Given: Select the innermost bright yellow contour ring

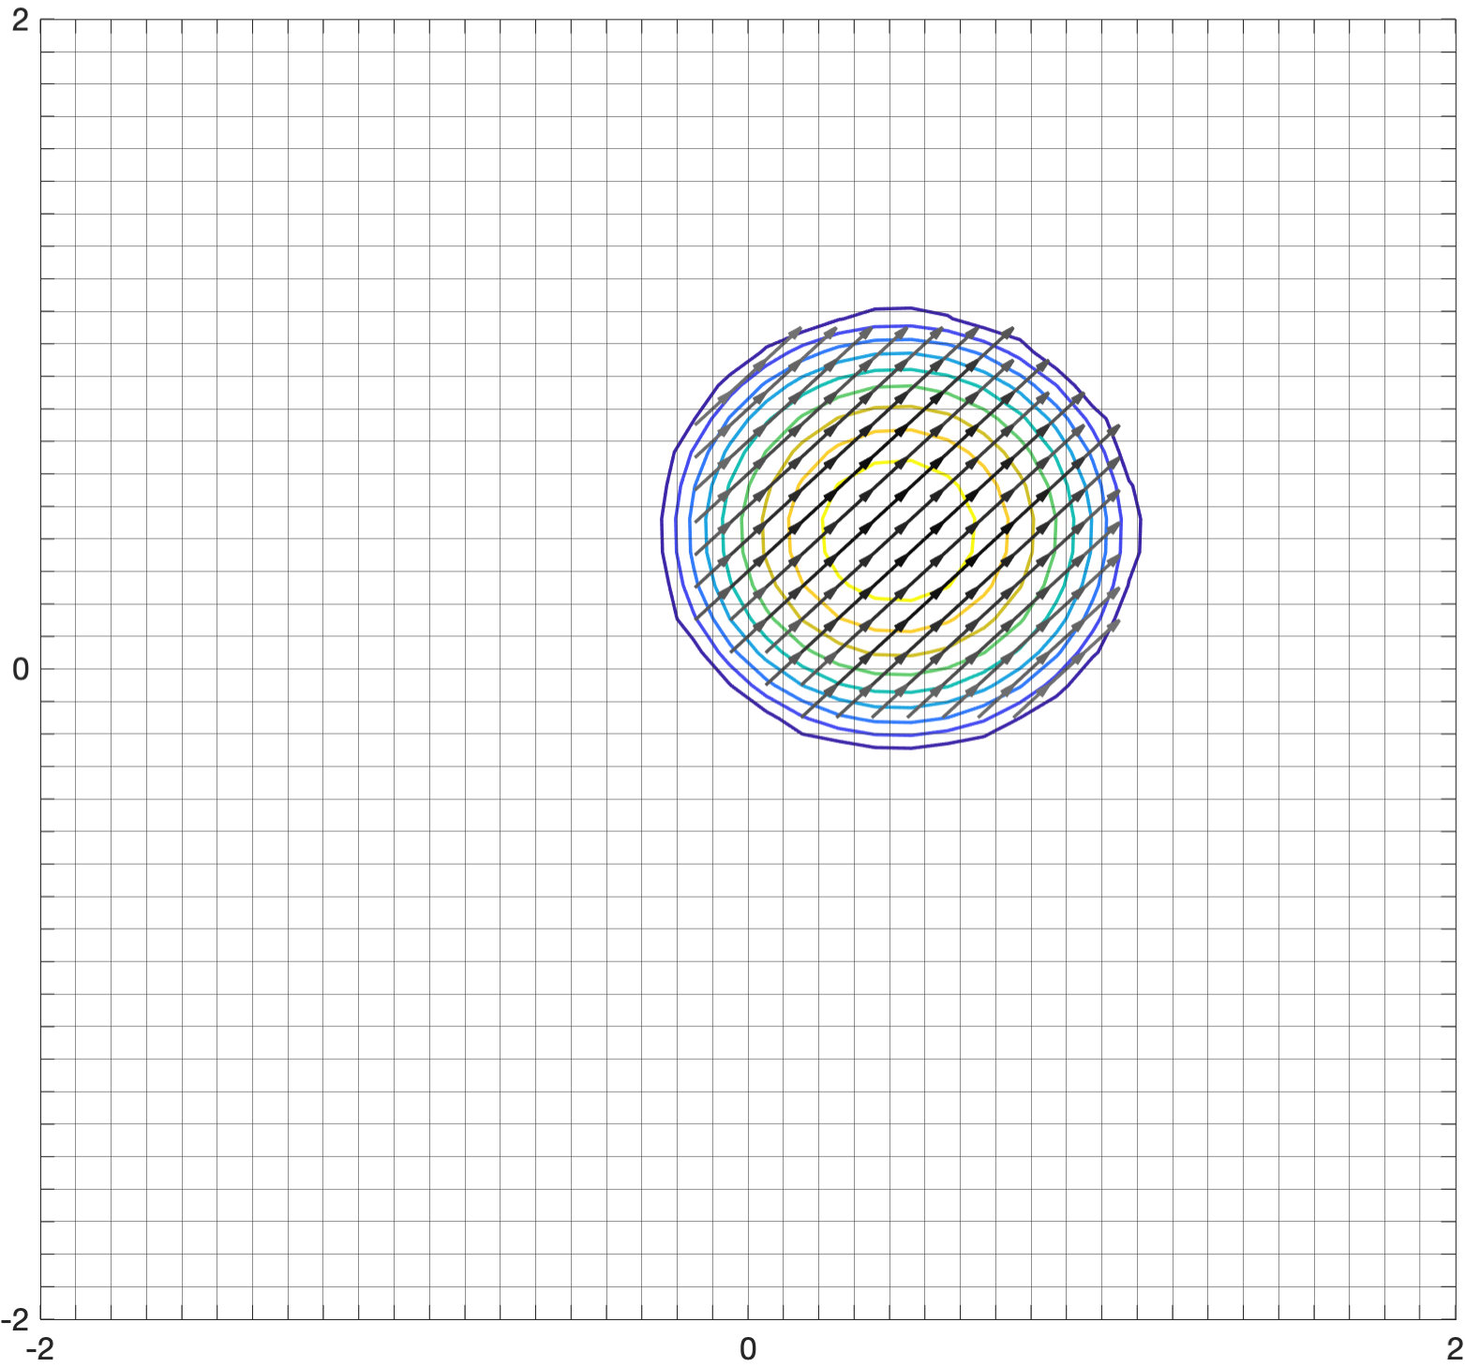Looking at the screenshot, I should point(897,529).
